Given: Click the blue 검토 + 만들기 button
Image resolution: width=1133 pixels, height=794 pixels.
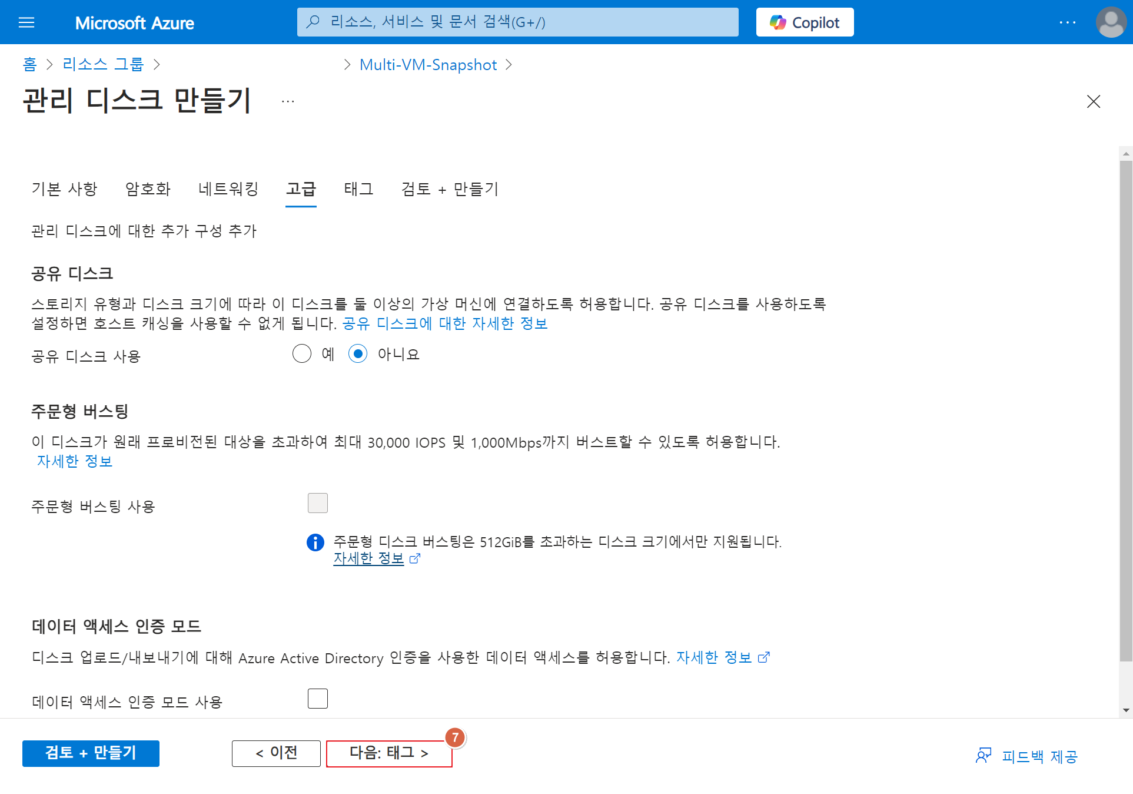Looking at the screenshot, I should pyautogui.click(x=91, y=753).
